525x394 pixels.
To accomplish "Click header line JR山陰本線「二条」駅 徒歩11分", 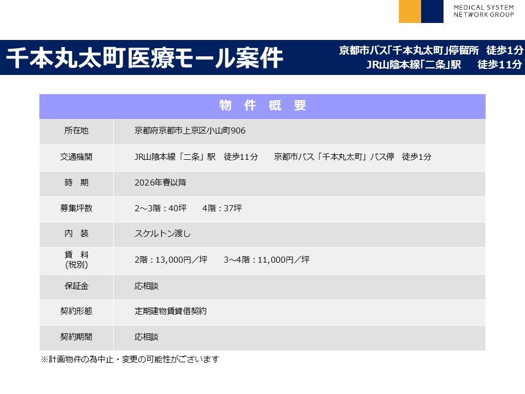I will (x=444, y=65).
